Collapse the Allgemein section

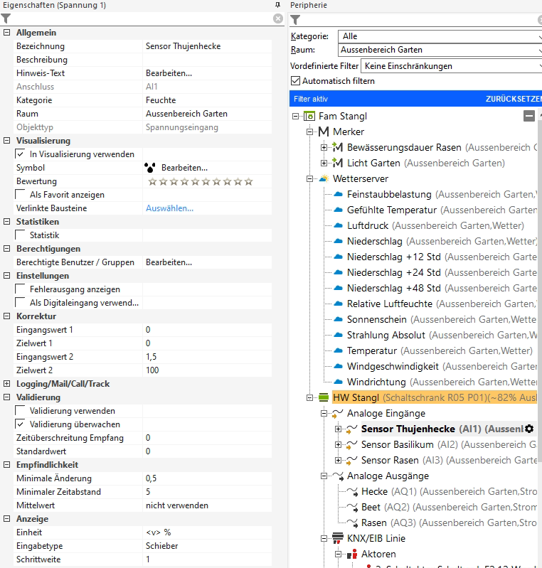pyautogui.click(x=6, y=33)
